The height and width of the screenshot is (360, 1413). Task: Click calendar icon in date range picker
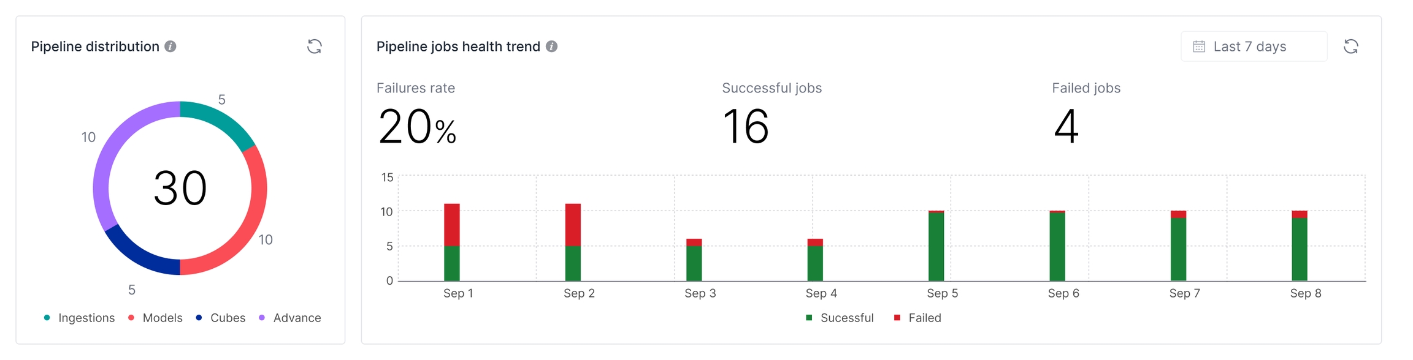(x=1199, y=47)
